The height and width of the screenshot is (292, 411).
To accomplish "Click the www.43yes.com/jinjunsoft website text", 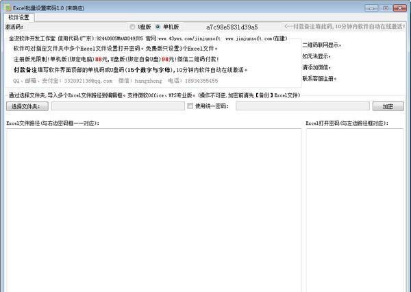I will pyautogui.click(x=189, y=38).
